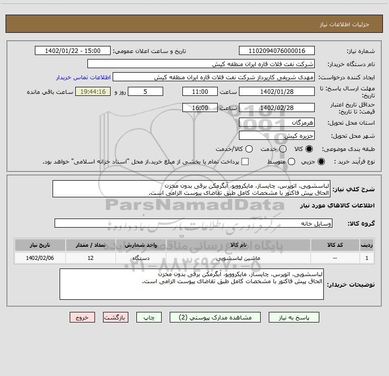Open the اطلاعات تماس خریدار link
This screenshot has height=376, width=389.
(83, 77)
